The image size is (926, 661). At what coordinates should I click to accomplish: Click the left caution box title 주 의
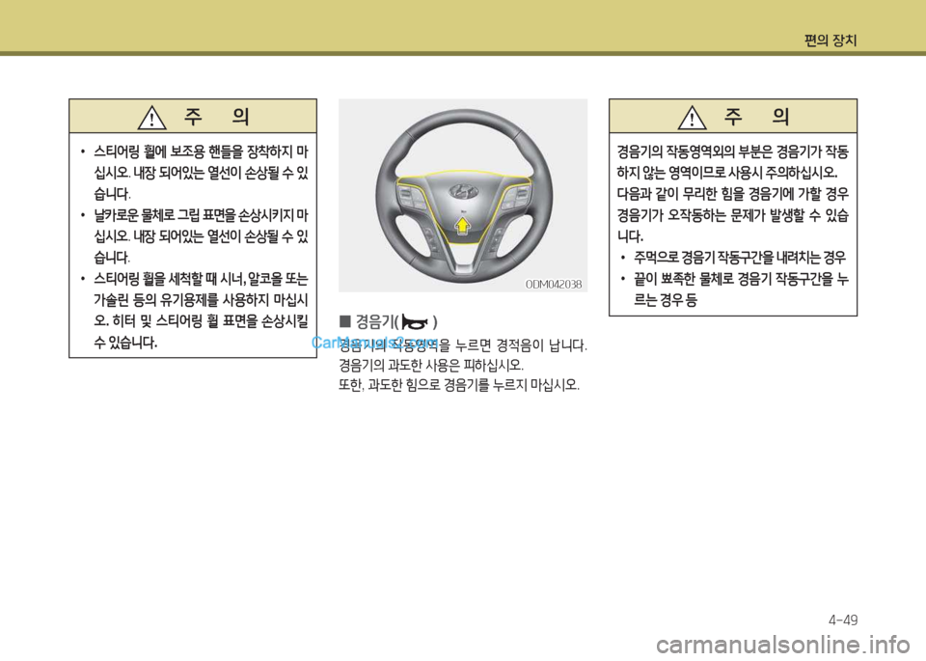217,117
